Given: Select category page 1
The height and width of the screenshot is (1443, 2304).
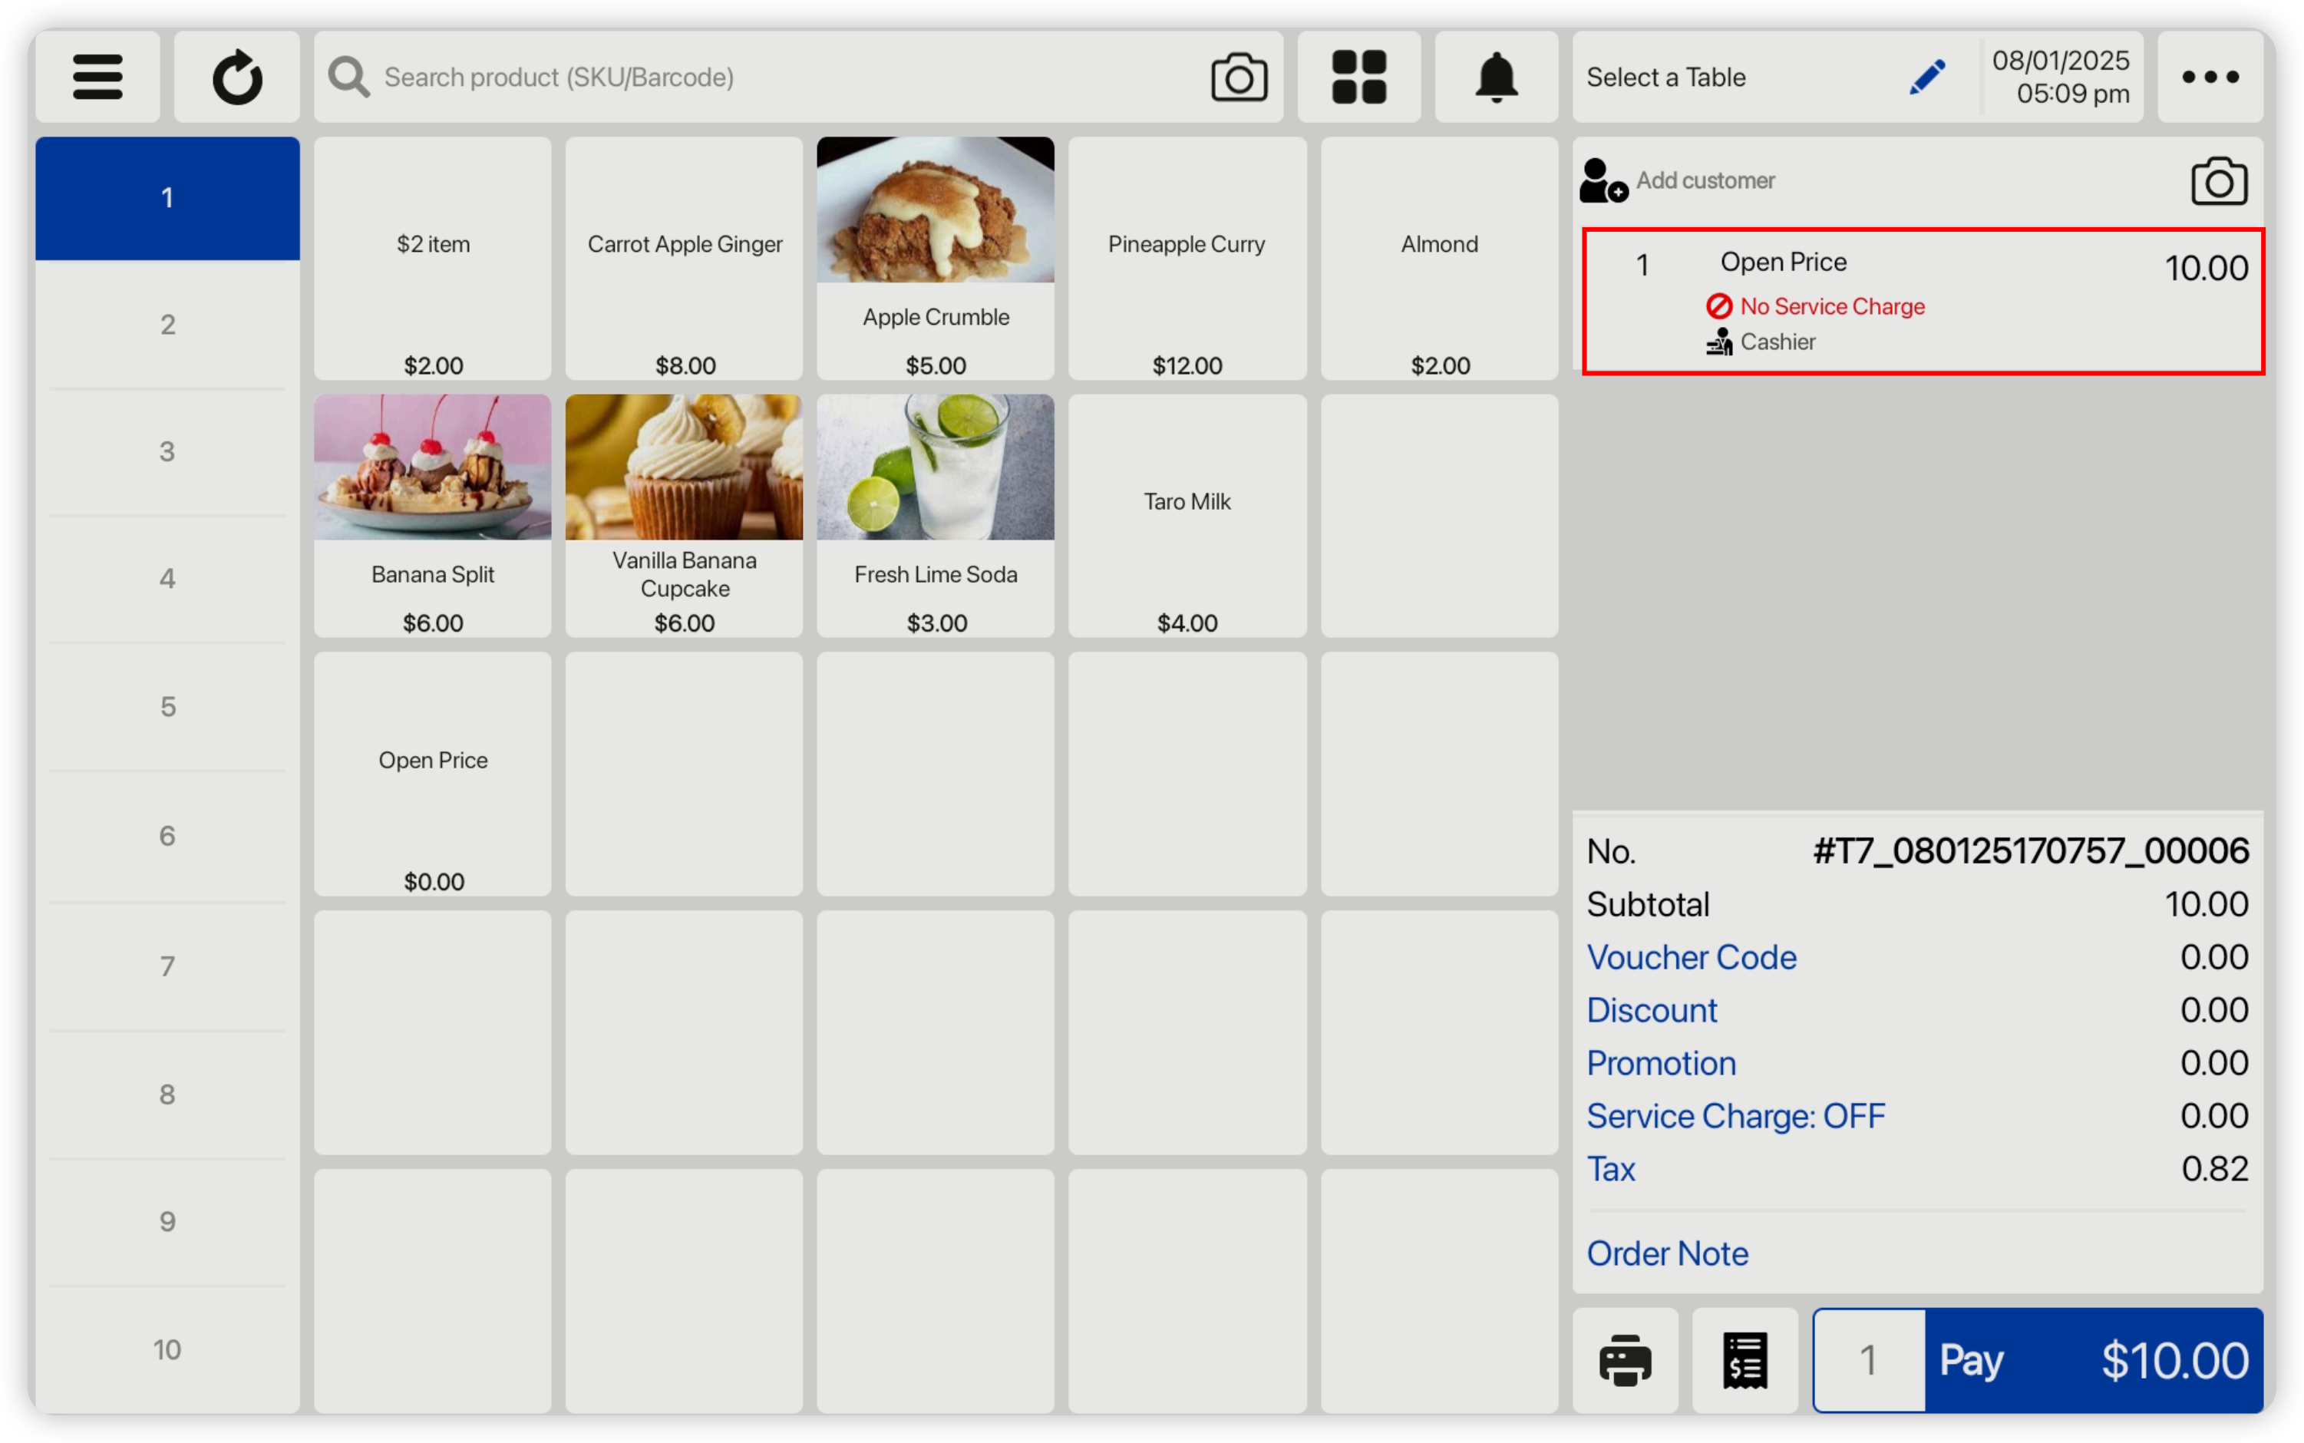Looking at the screenshot, I should pos(167,199).
